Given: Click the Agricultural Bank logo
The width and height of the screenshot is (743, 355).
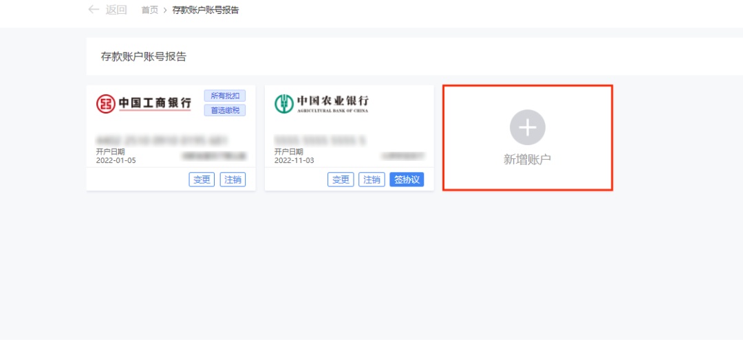Looking at the screenshot, I should pyautogui.click(x=321, y=103).
